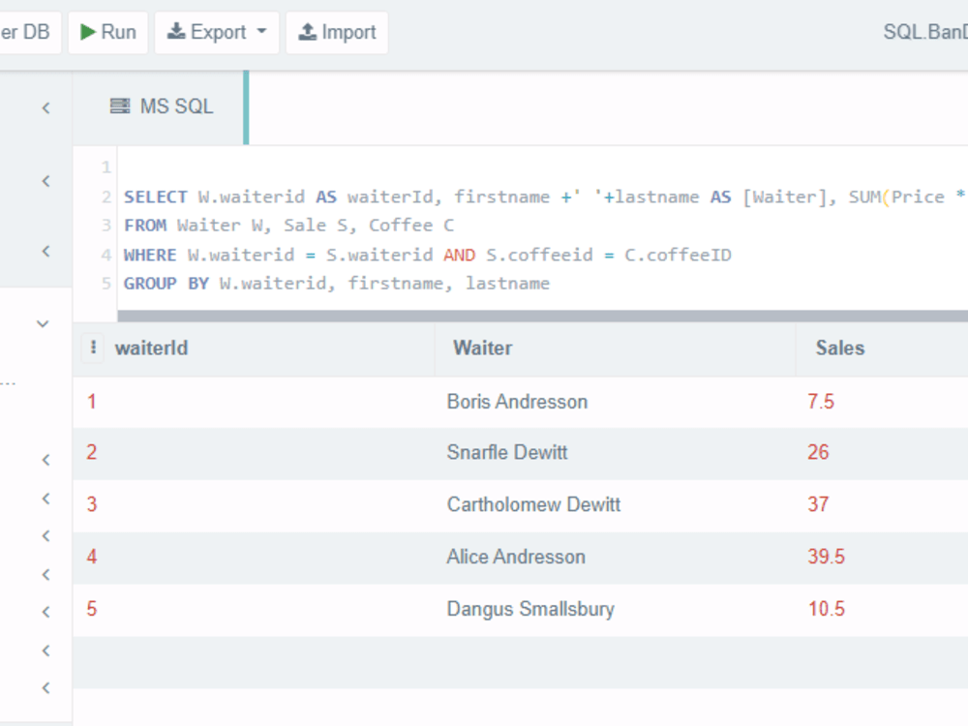
Task: Click the database icon beside MS SQL
Action: (121, 106)
